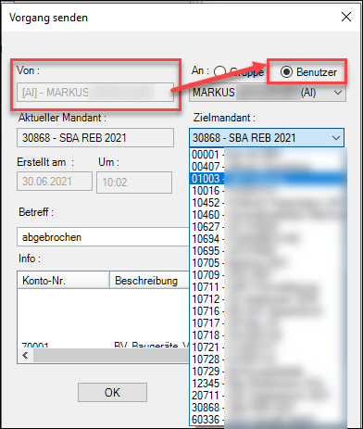Image resolution: width=363 pixels, height=429 pixels.
Task: Click the OK button
Action: [112, 392]
